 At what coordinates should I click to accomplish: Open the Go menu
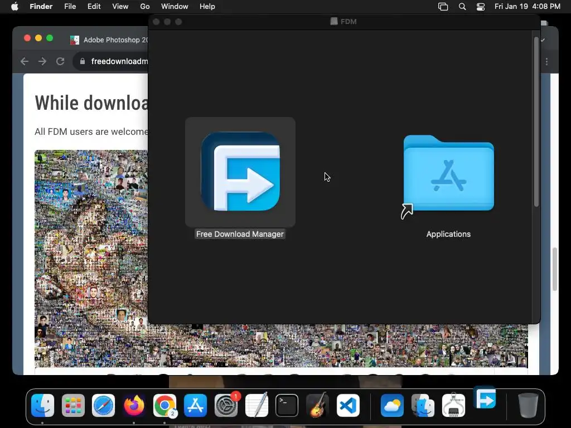(145, 7)
